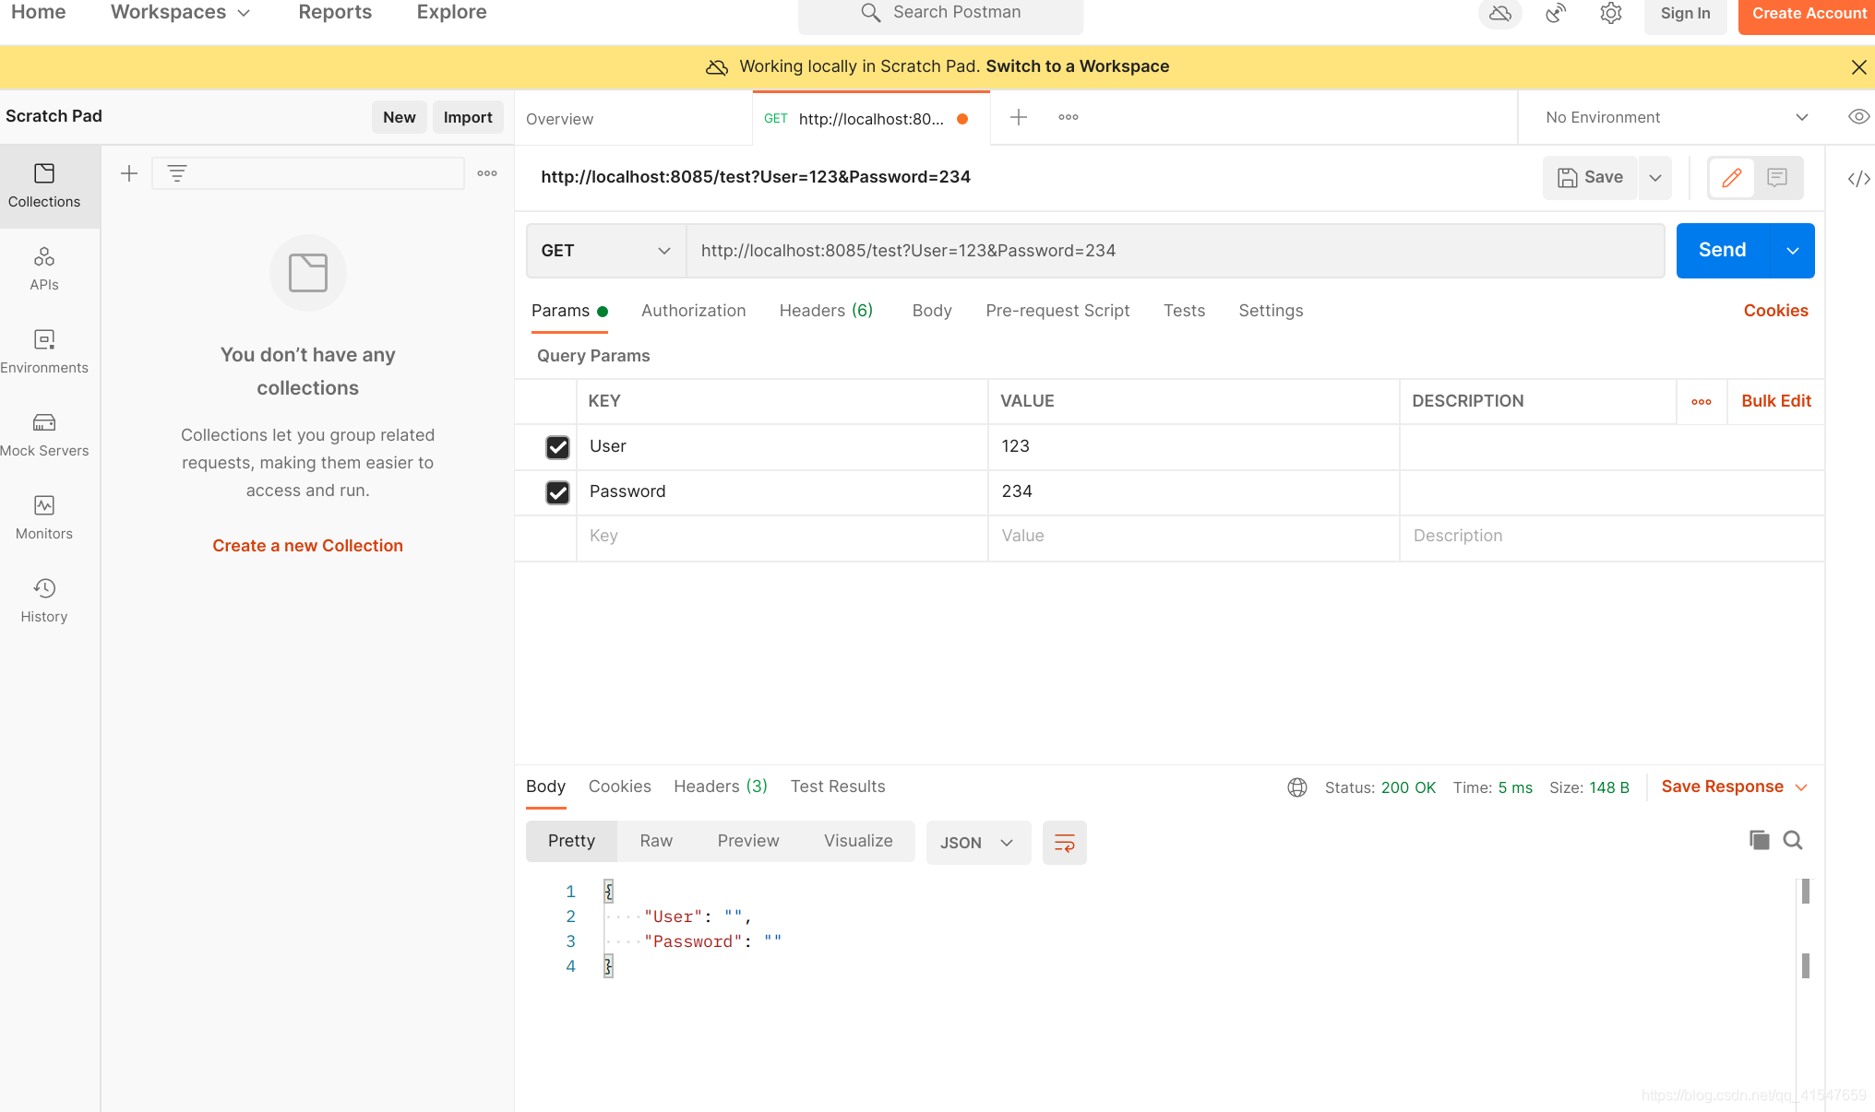Switch to Pre-request Script tab
Image resolution: width=1875 pixels, height=1112 pixels.
pos(1058,310)
